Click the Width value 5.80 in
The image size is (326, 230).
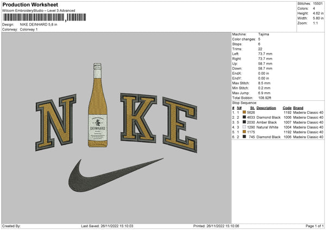tap(318, 18)
